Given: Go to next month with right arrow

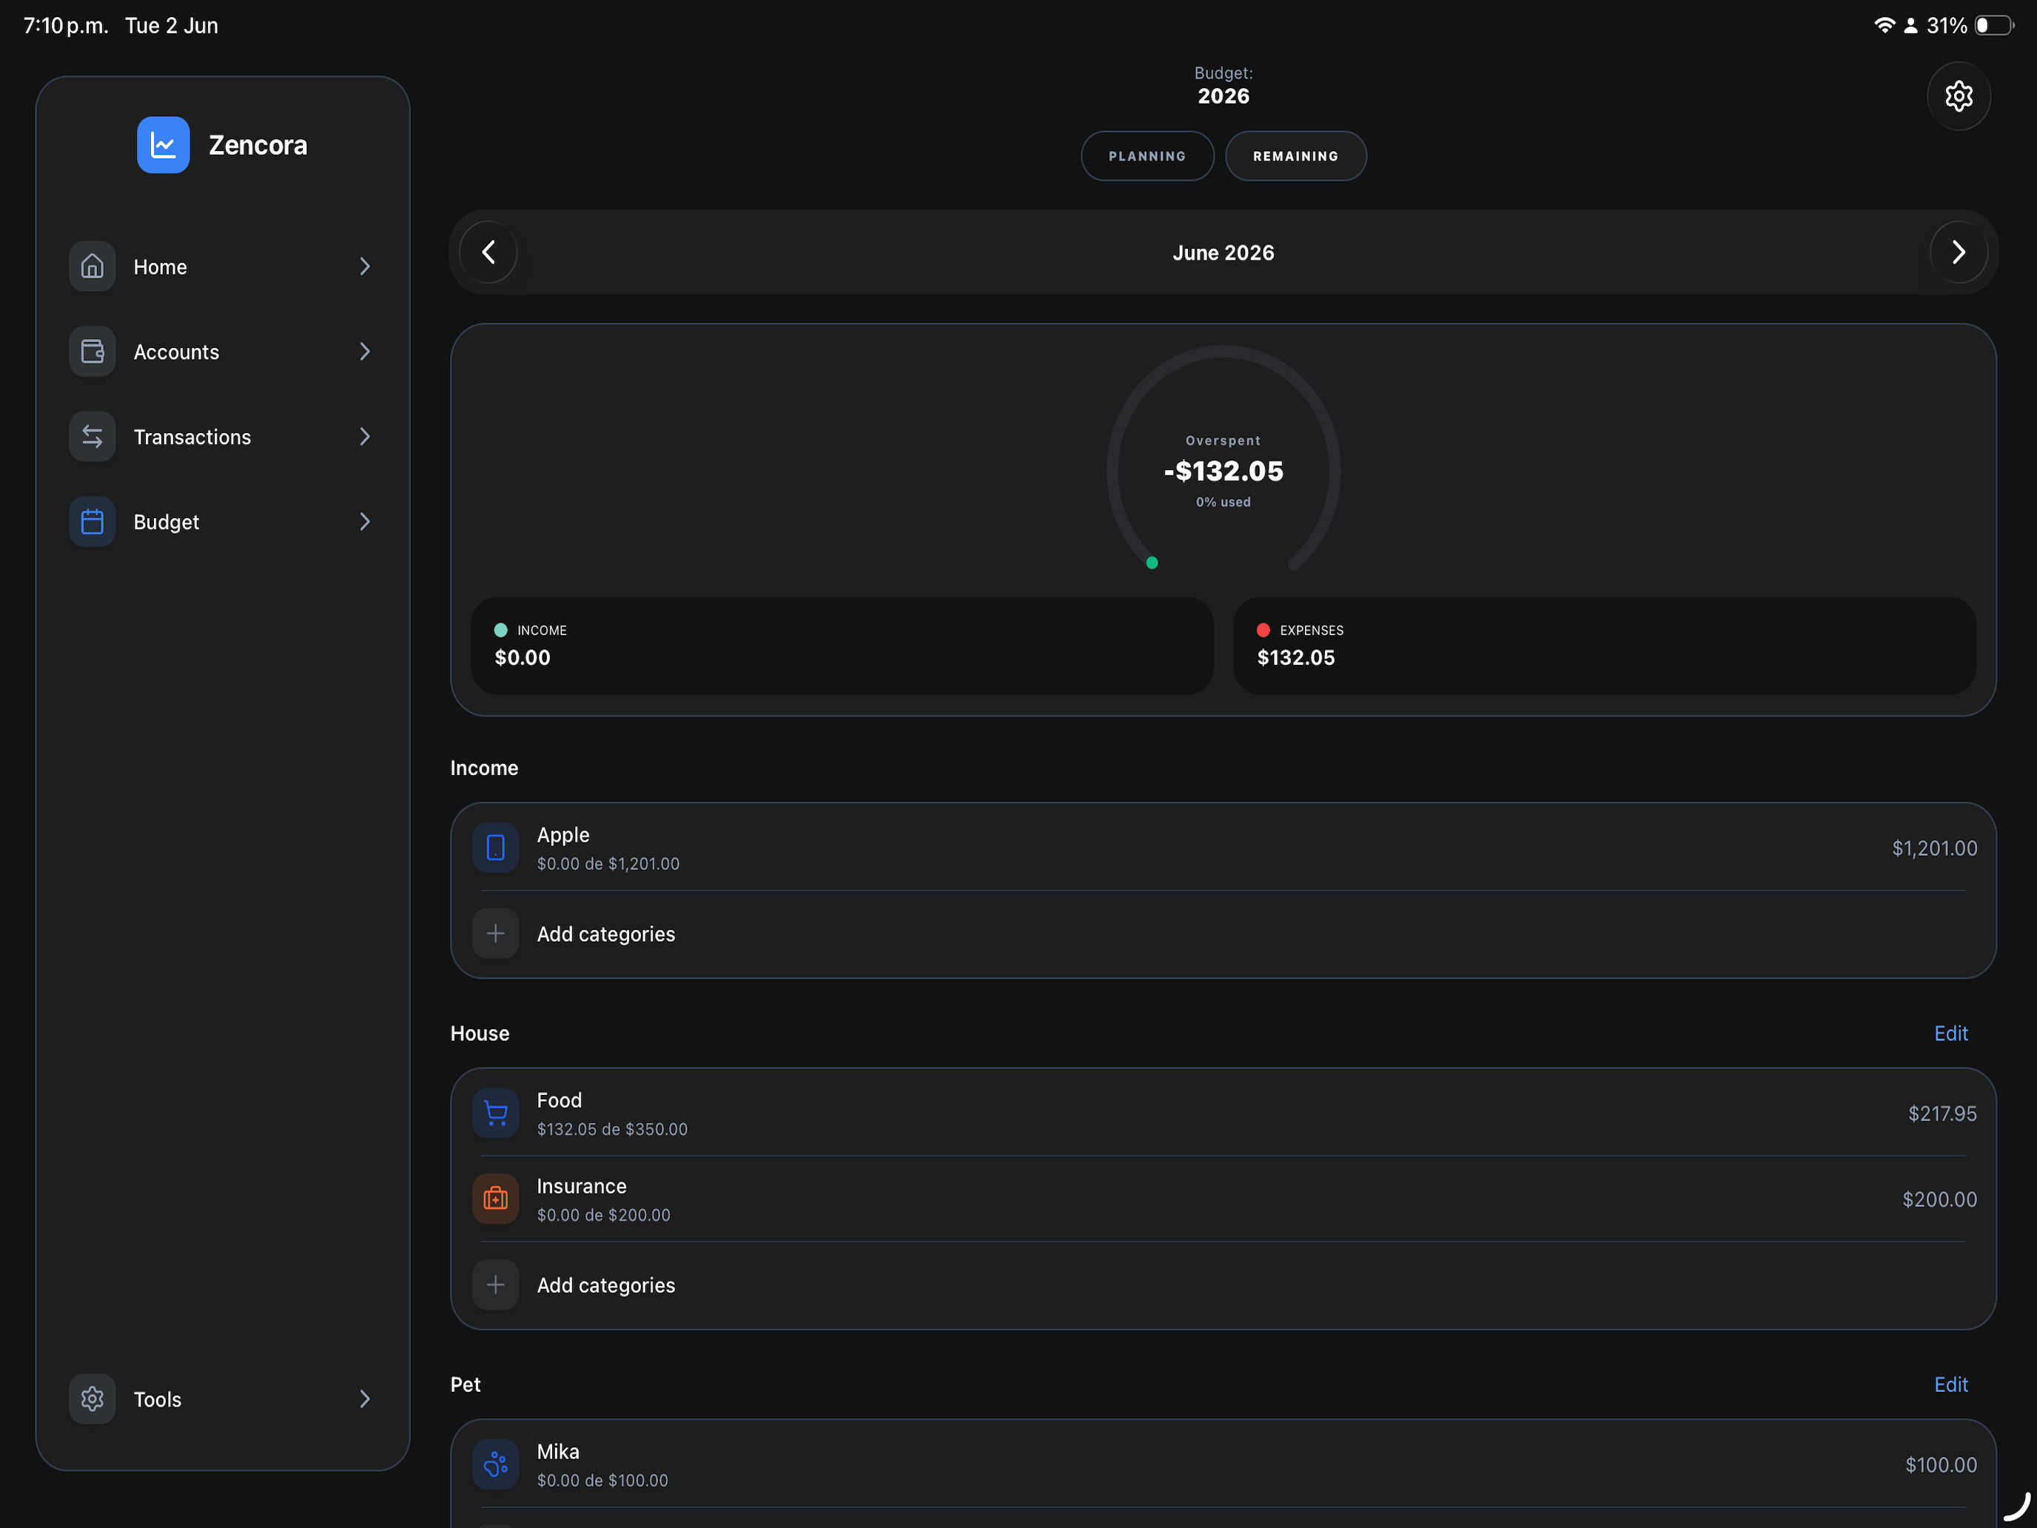Looking at the screenshot, I should tap(1959, 252).
